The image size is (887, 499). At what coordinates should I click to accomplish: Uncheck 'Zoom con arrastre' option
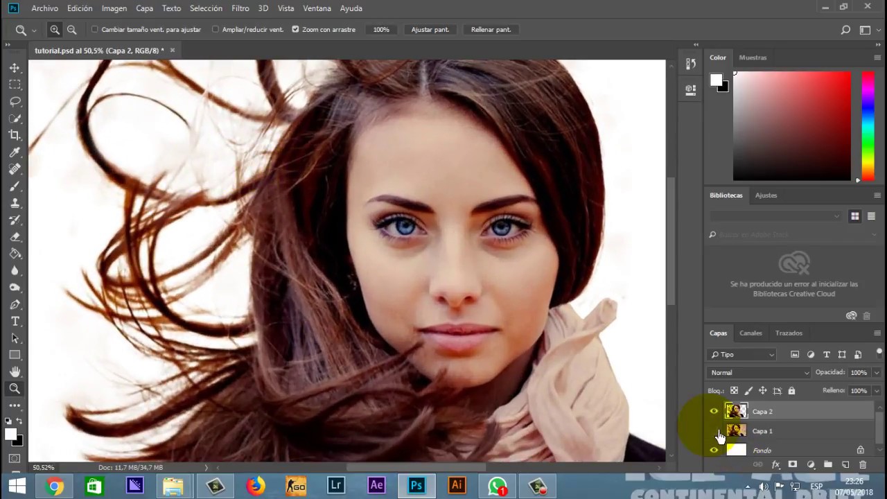click(295, 30)
